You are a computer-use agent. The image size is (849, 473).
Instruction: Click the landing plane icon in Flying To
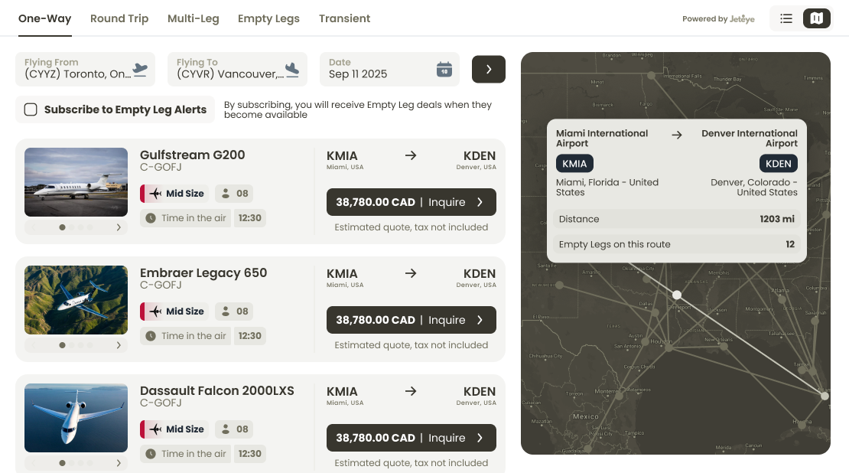coord(292,70)
